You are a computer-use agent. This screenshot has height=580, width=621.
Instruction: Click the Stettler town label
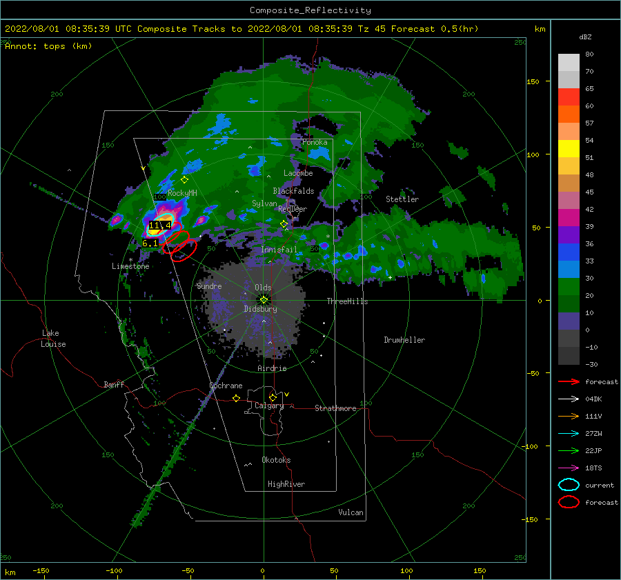[402, 199]
